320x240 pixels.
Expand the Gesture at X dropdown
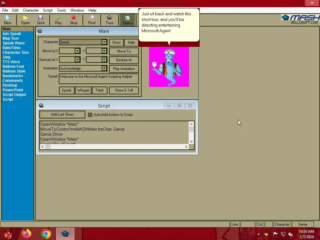[x=77, y=60]
